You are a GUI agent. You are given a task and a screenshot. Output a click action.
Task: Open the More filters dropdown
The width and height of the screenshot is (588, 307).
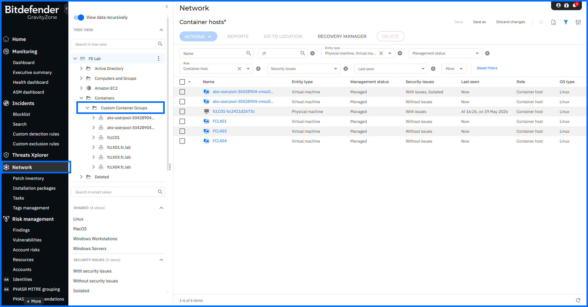click(454, 69)
